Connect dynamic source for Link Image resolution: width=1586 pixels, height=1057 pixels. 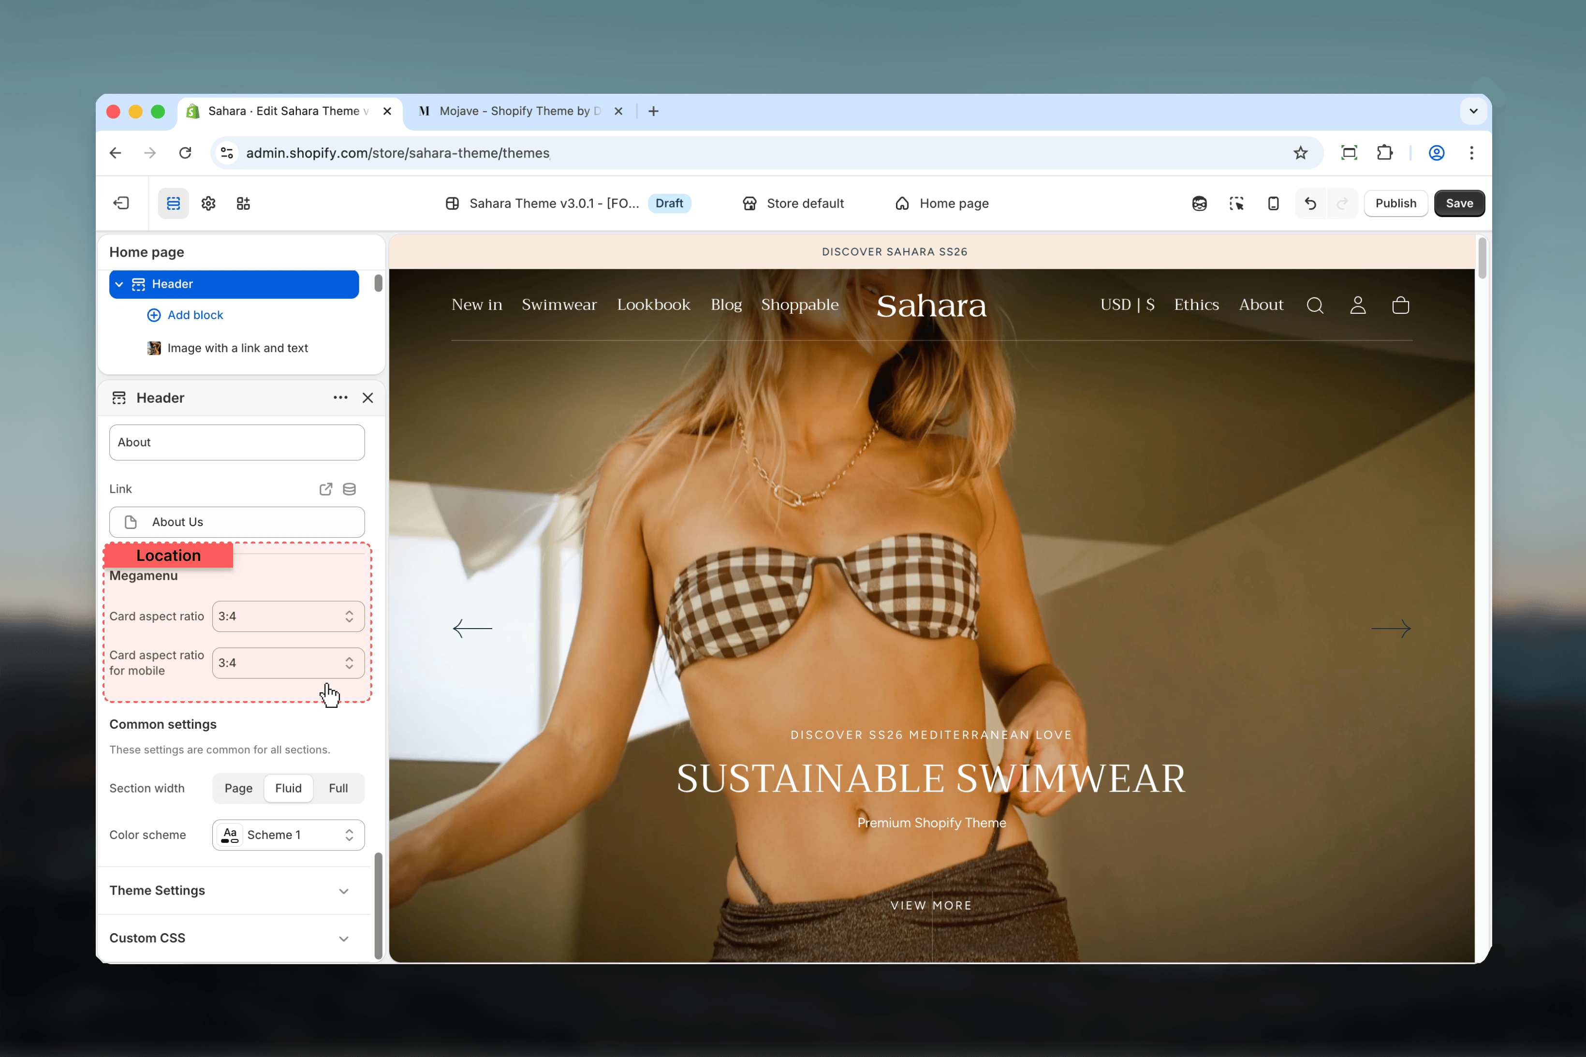(349, 489)
